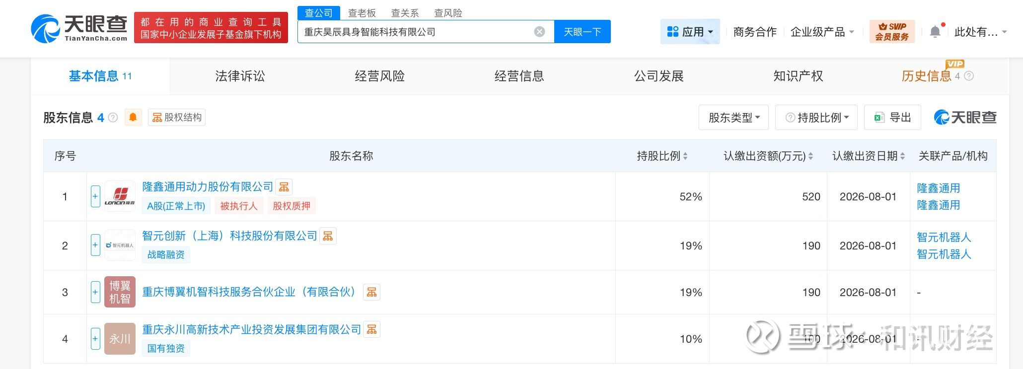Open the 应用 dropdown menu
This screenshot has height=369, width=1023.
(690, 32)
